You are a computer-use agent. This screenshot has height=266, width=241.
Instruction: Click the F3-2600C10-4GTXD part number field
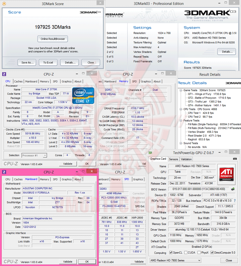(114, 206)
